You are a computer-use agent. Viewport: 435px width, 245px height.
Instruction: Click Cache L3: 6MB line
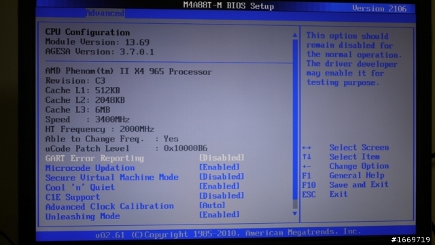click(x=77, y=110)
